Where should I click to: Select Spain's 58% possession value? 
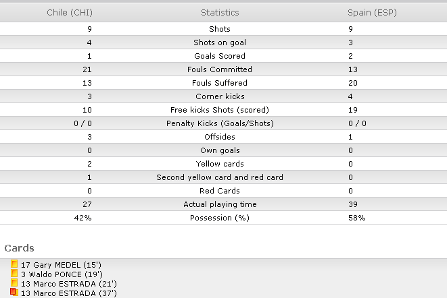[356, 218]
